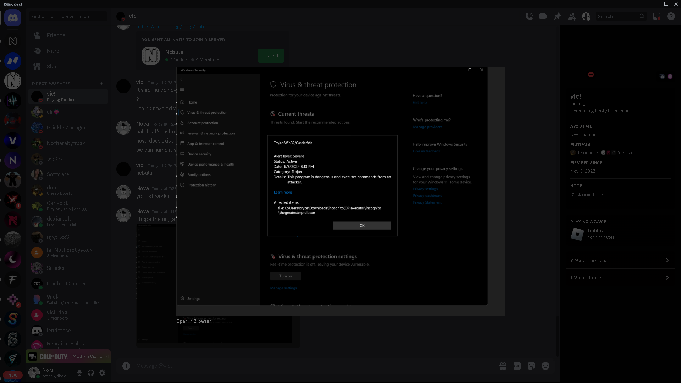Send a gift icon

point(503,366)
